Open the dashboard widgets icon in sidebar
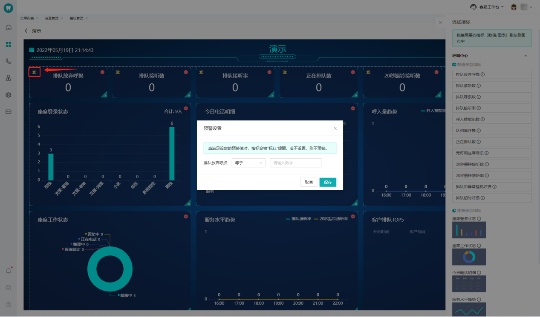Screen dimensions: 540x317 [9, 44]
